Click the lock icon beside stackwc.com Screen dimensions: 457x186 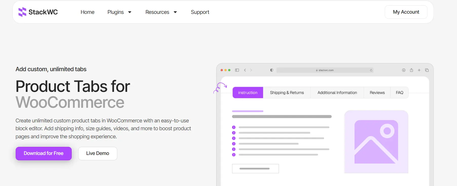click(x=317, y=70)
